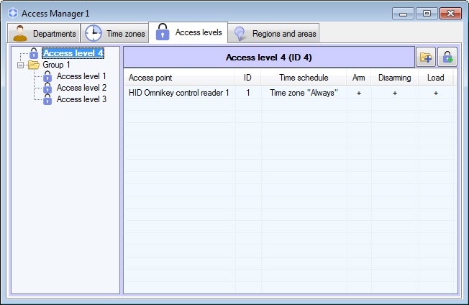
Task: Toggle the Load plus for HID Omnikey reader
Action: pyautogui.click(x=436, y=94)
